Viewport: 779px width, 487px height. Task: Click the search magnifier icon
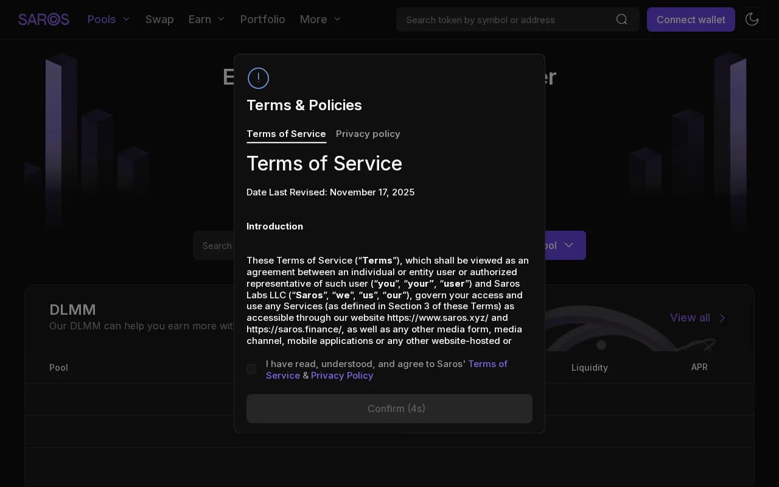pos(621,19)
